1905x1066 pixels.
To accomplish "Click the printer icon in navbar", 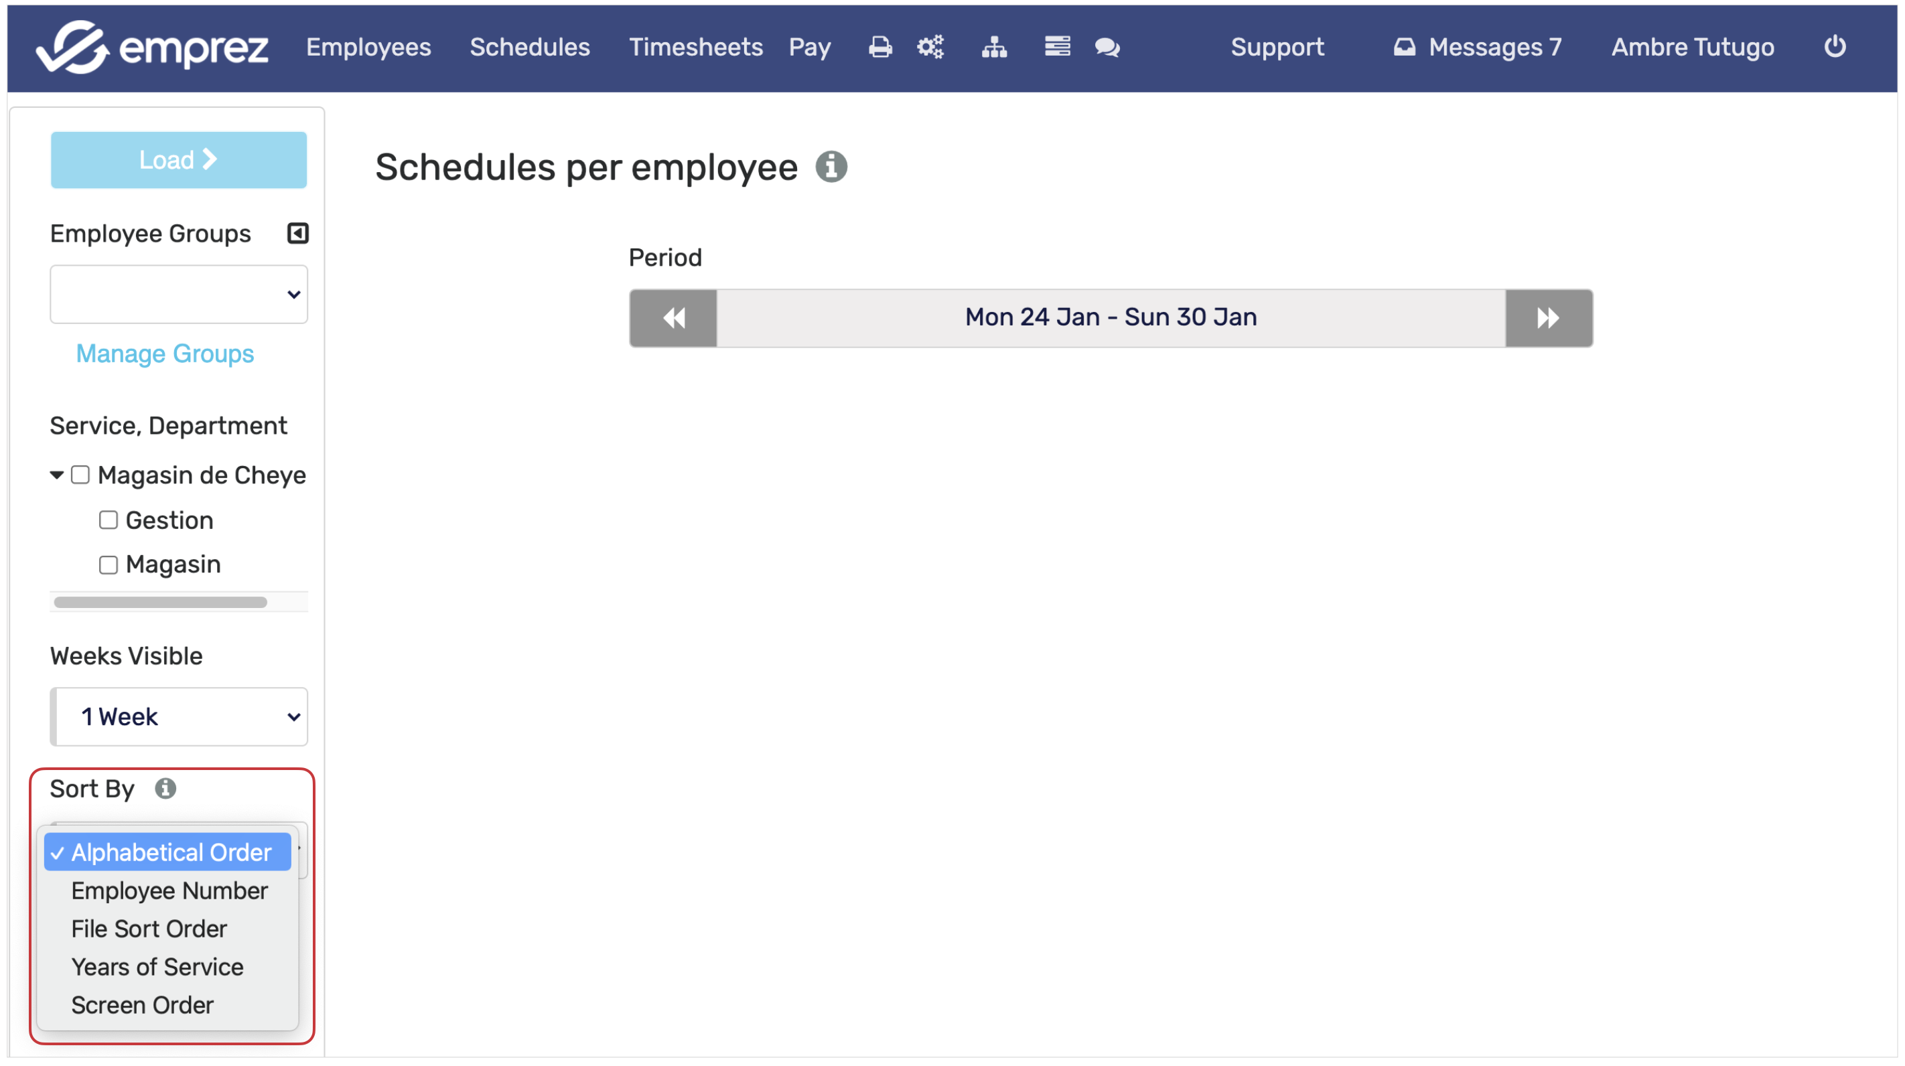I will click(879, 48).
